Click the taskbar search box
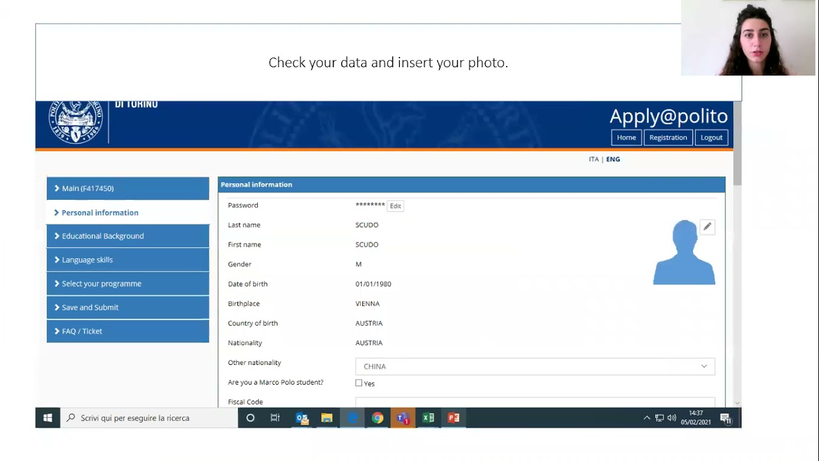 tap(149, 418)
